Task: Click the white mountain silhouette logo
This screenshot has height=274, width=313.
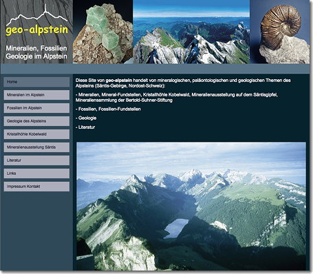Action: (36, 15)
